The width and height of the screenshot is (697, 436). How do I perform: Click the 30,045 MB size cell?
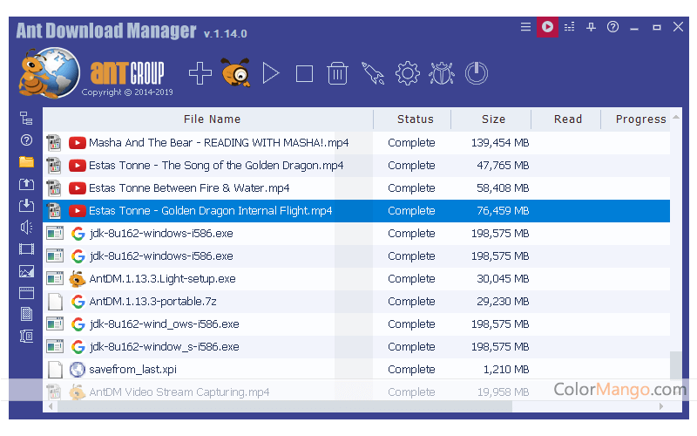point(503,279)
